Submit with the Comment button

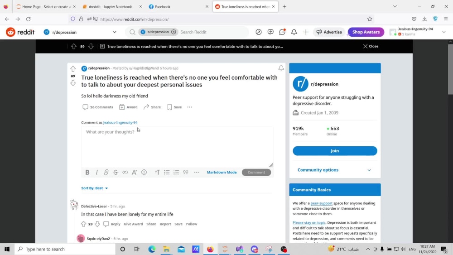[x=256, y=173]
